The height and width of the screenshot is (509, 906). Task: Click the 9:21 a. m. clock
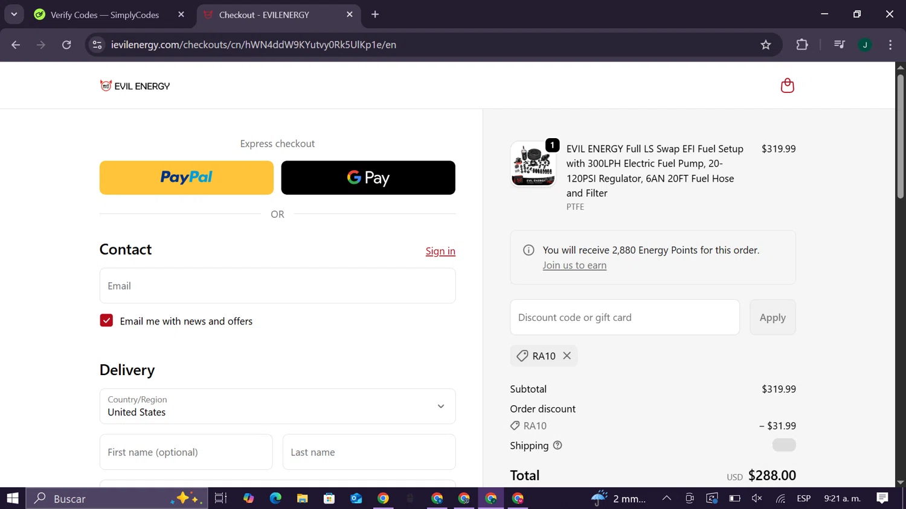pos(842,498)
